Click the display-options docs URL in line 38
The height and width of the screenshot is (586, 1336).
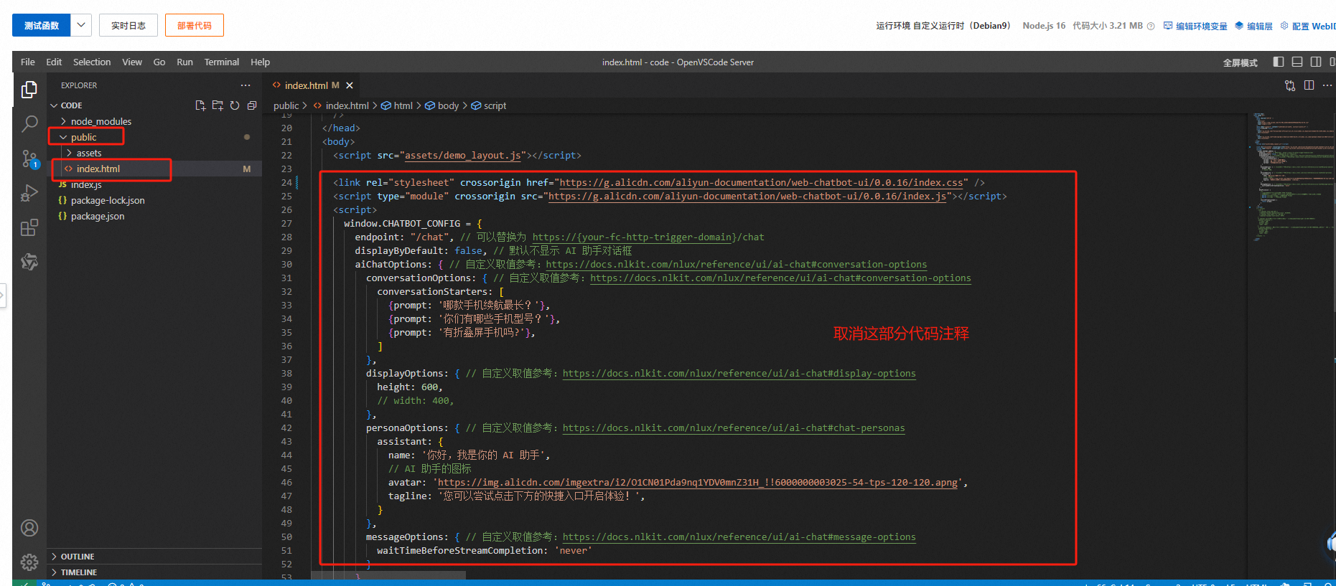739,374
